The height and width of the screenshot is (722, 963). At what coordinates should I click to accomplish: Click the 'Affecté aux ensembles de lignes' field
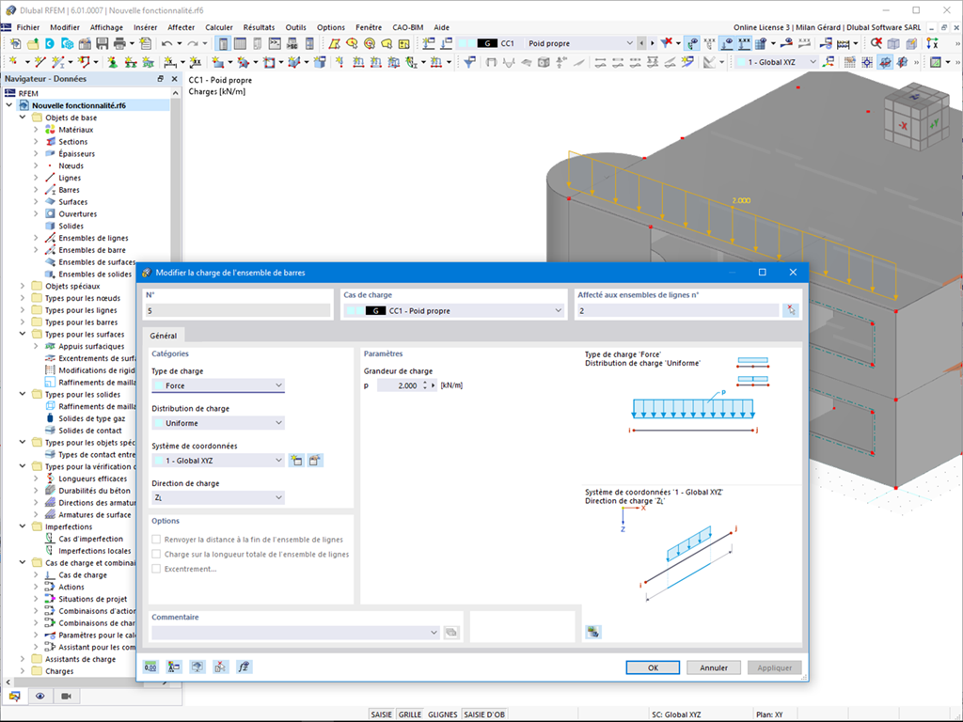pyautogui.click(x=678, y=310)
